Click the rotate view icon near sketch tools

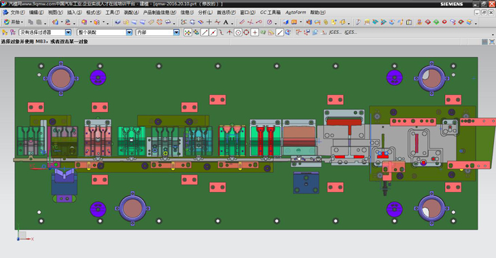(x=192, y=22)
